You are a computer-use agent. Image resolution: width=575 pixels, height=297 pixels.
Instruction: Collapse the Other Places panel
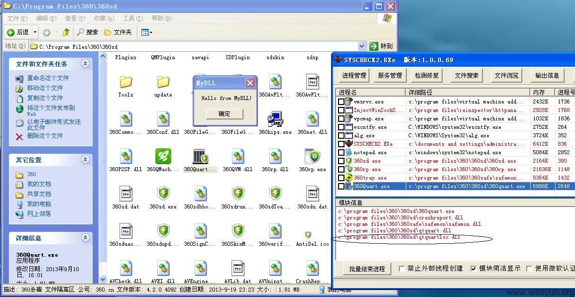[x=86, y=160]
